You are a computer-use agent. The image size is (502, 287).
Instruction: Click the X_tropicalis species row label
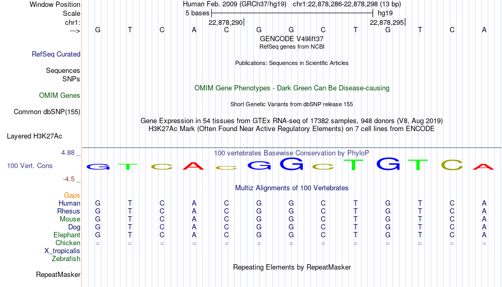pyautogui.click(x=62, y=251)
